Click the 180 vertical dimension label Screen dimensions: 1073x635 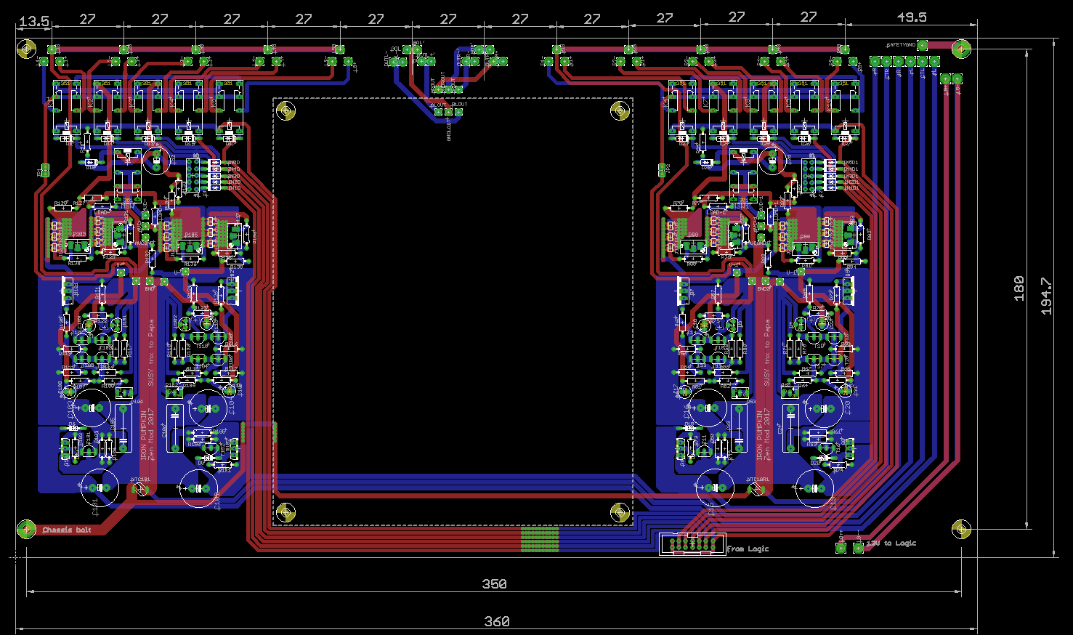tap(1019, 288)
